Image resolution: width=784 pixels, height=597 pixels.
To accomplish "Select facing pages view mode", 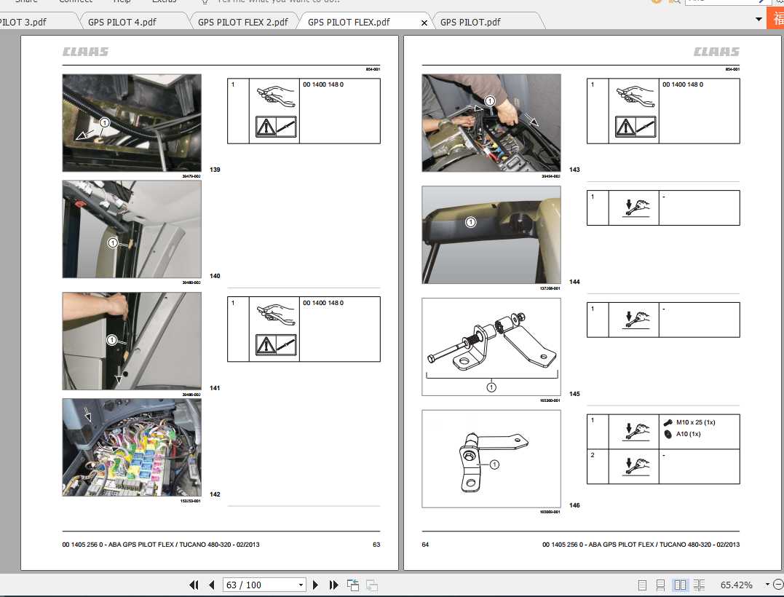I will tap(680, 585).
